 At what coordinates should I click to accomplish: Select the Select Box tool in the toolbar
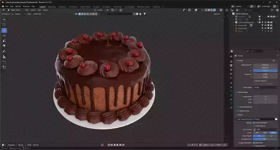pyautogui.click(x=4, y=19)
